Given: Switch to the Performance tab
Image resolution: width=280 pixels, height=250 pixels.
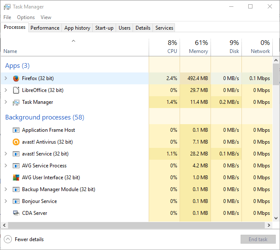Looking at the screenshot, I should click(45, 28).
